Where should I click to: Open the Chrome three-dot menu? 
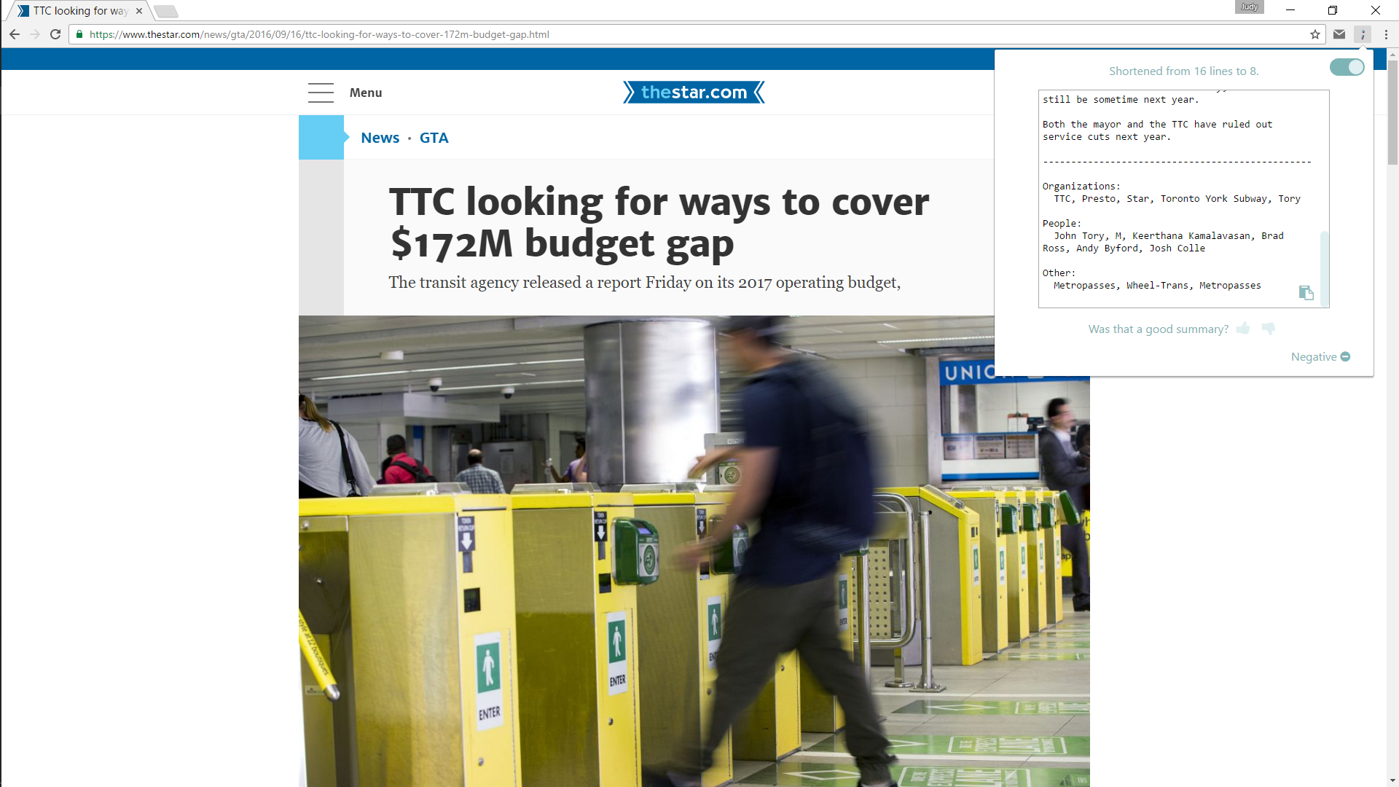(1386, 34)
